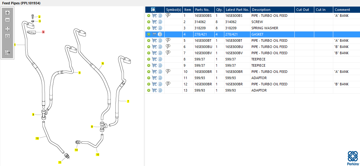
Task: Click the single square fit-view icon
Action: 7,36
